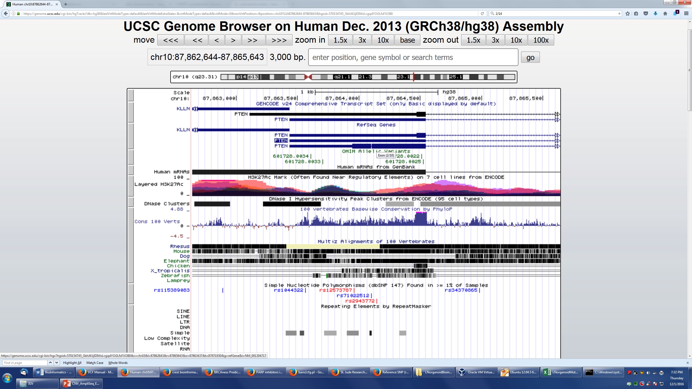Toggle Whole Words in find bar
Image resolution: width=692 pixels, height=389 pixels.
click(x=118, y=363)
